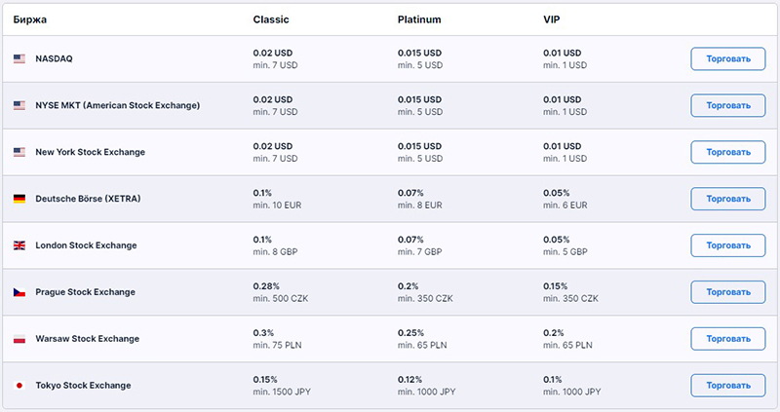Click Торговать in London Stock Exchange row

coord(727,245)
